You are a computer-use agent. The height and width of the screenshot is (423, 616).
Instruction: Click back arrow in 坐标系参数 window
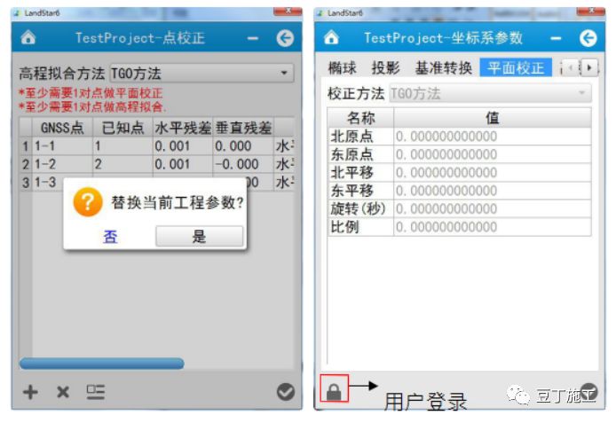coord(588,38)
